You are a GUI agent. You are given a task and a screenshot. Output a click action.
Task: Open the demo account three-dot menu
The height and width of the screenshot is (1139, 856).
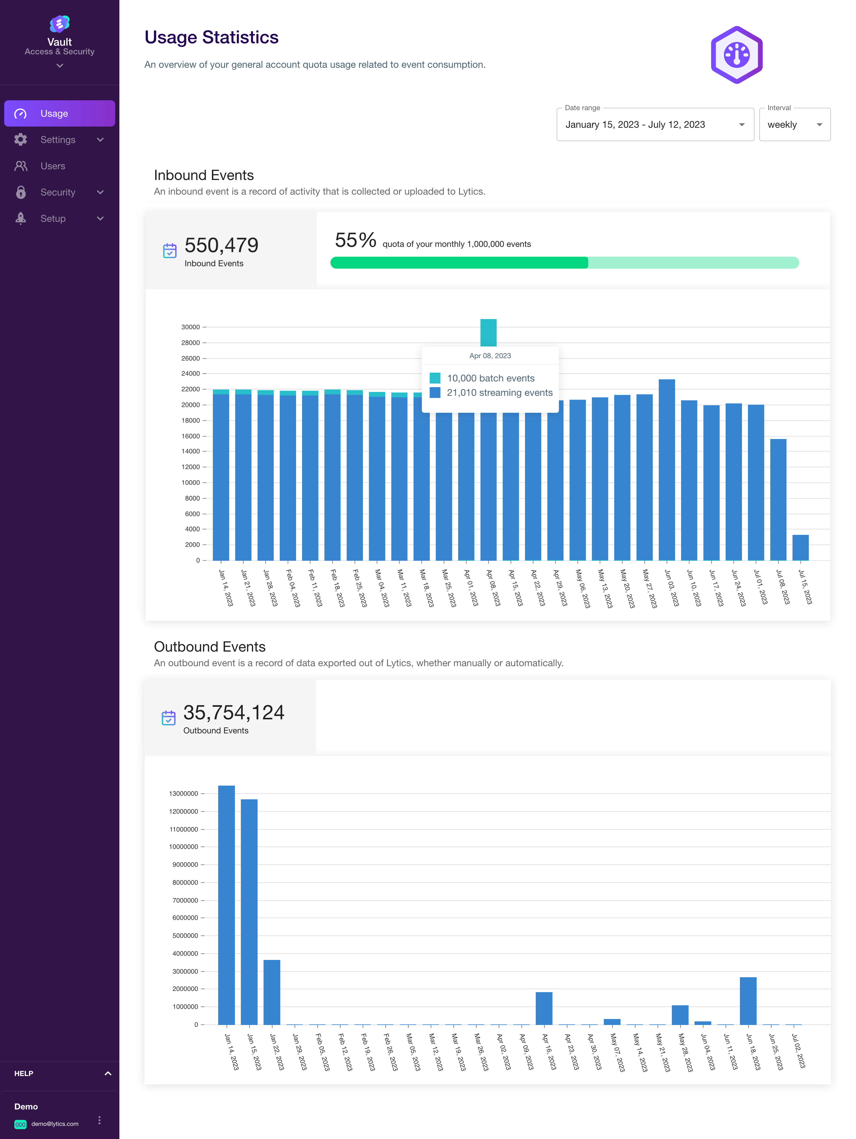99,1120
